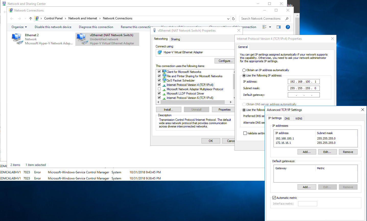The height and width of the screenshot is (221, 367).
Task: Close the Advanced TCP/IP Settings dialog
Action: pos(363,110)
